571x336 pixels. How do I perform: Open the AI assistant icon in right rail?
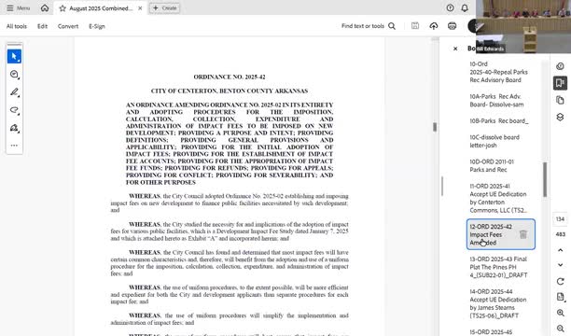tap(560, 66)
